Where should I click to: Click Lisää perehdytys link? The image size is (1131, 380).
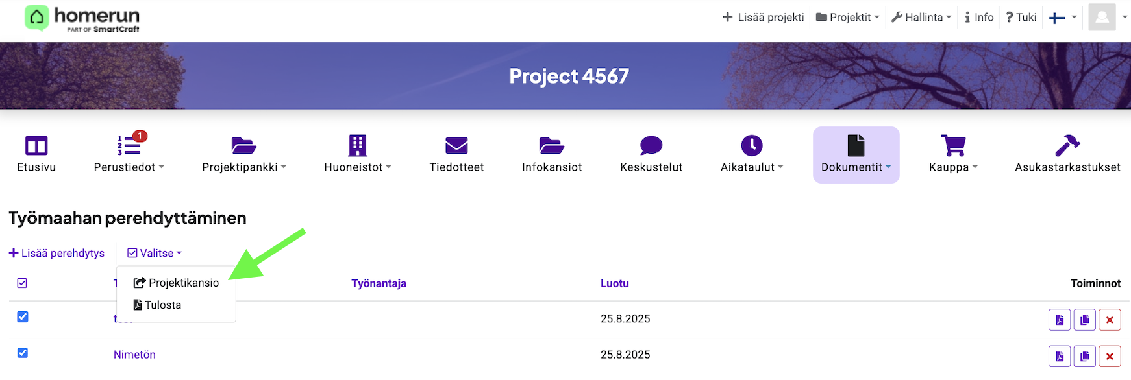click(57, 253)
